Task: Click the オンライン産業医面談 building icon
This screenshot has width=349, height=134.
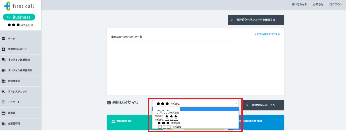Action: [x=4, y=70]
